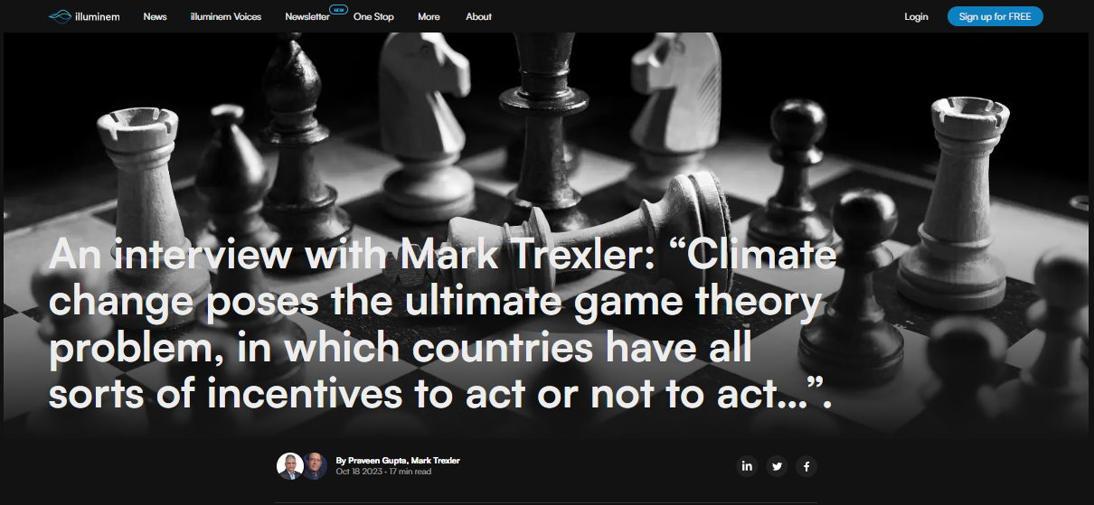Image resolution: width=1094 pixels, height=505 pixels.
Task: Share the article on LinkedIn
Action: pos(747,466)
